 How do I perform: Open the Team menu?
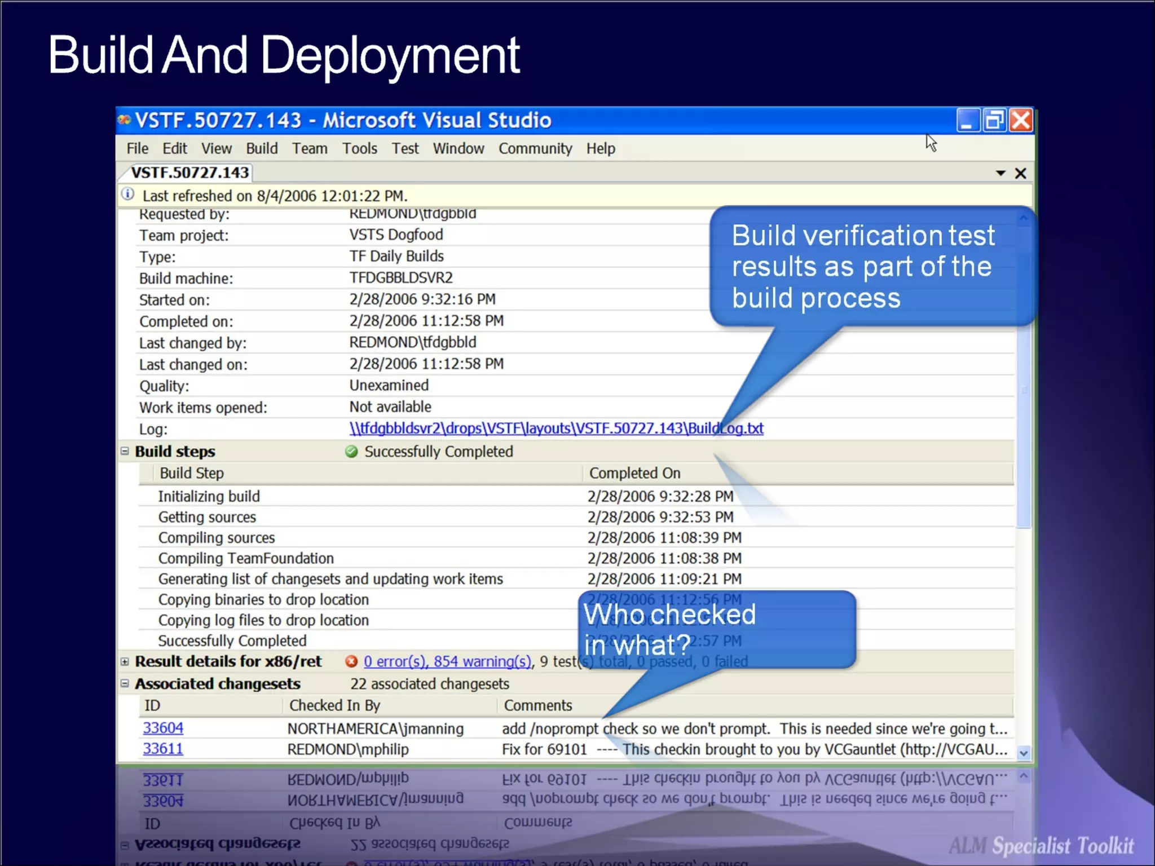pos(310,148)
